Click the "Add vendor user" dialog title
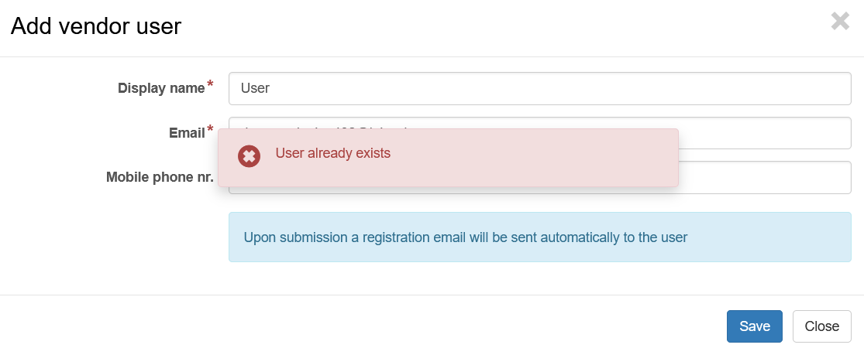864x355 pixels. tap(95, 26)
